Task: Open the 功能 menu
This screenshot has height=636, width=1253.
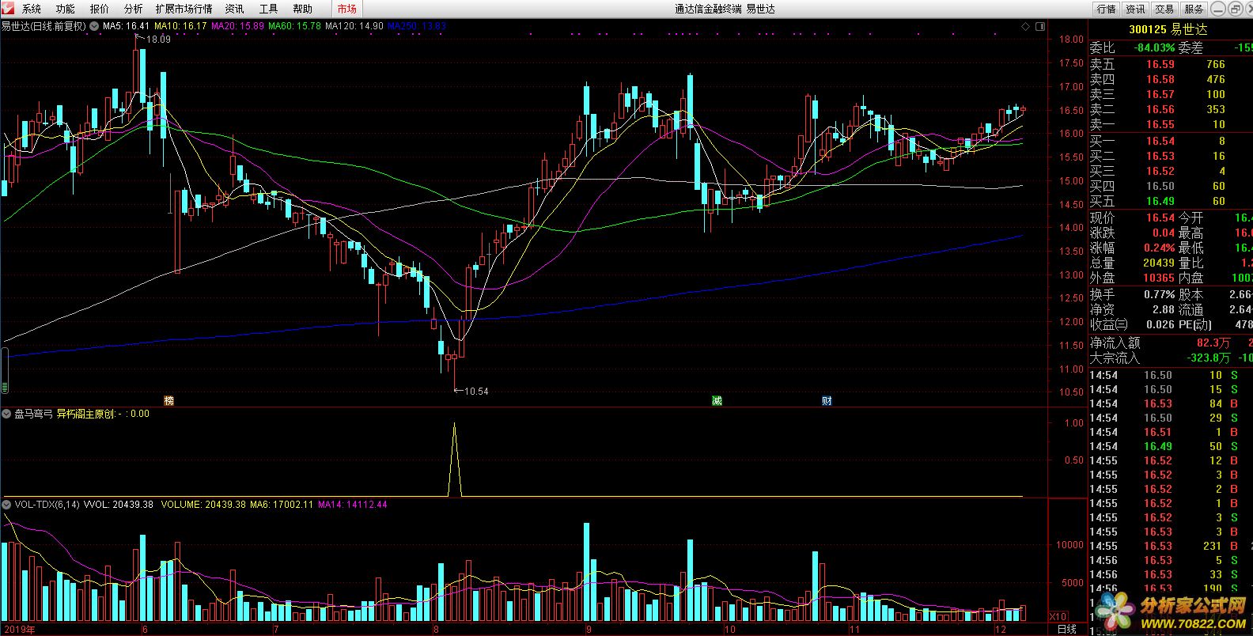Action: (x=66, y=9)
